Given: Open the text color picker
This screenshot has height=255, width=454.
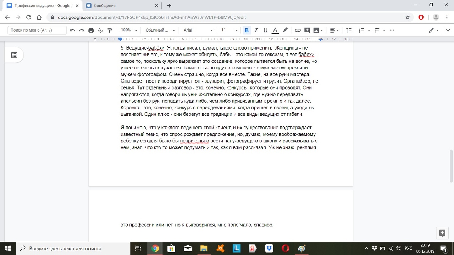Looking at the screenshot, I should [x=275, y=30].
